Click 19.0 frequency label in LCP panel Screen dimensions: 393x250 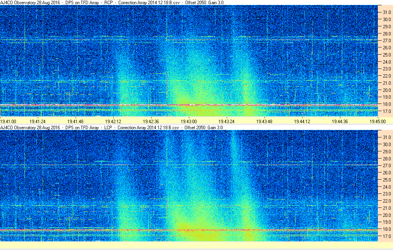[x=387, y=222]
